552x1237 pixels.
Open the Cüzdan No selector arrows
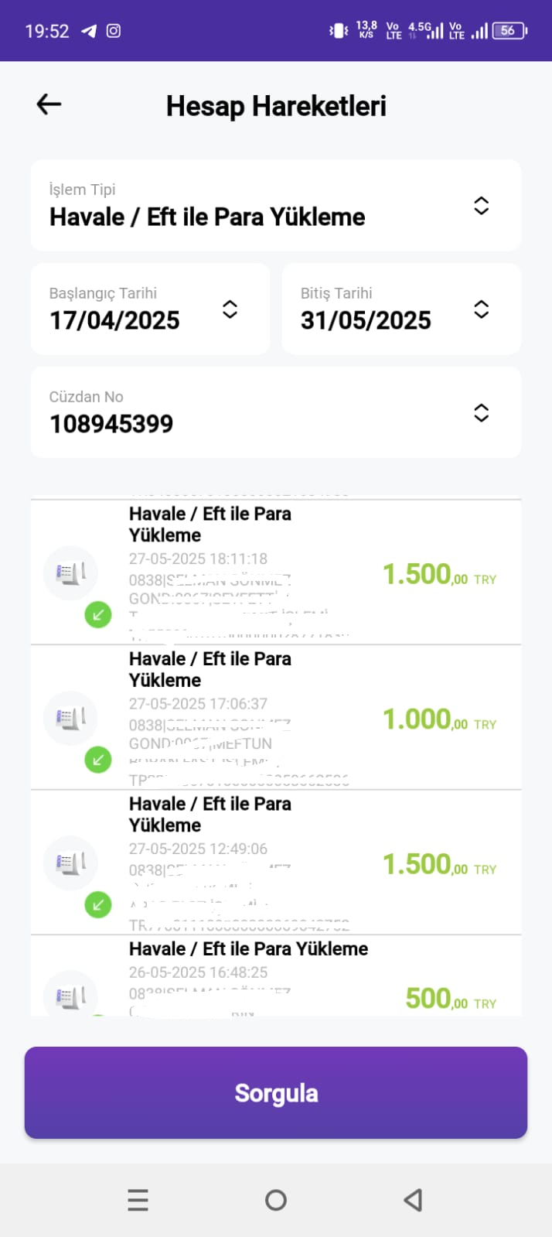click(x=481, y=412)
